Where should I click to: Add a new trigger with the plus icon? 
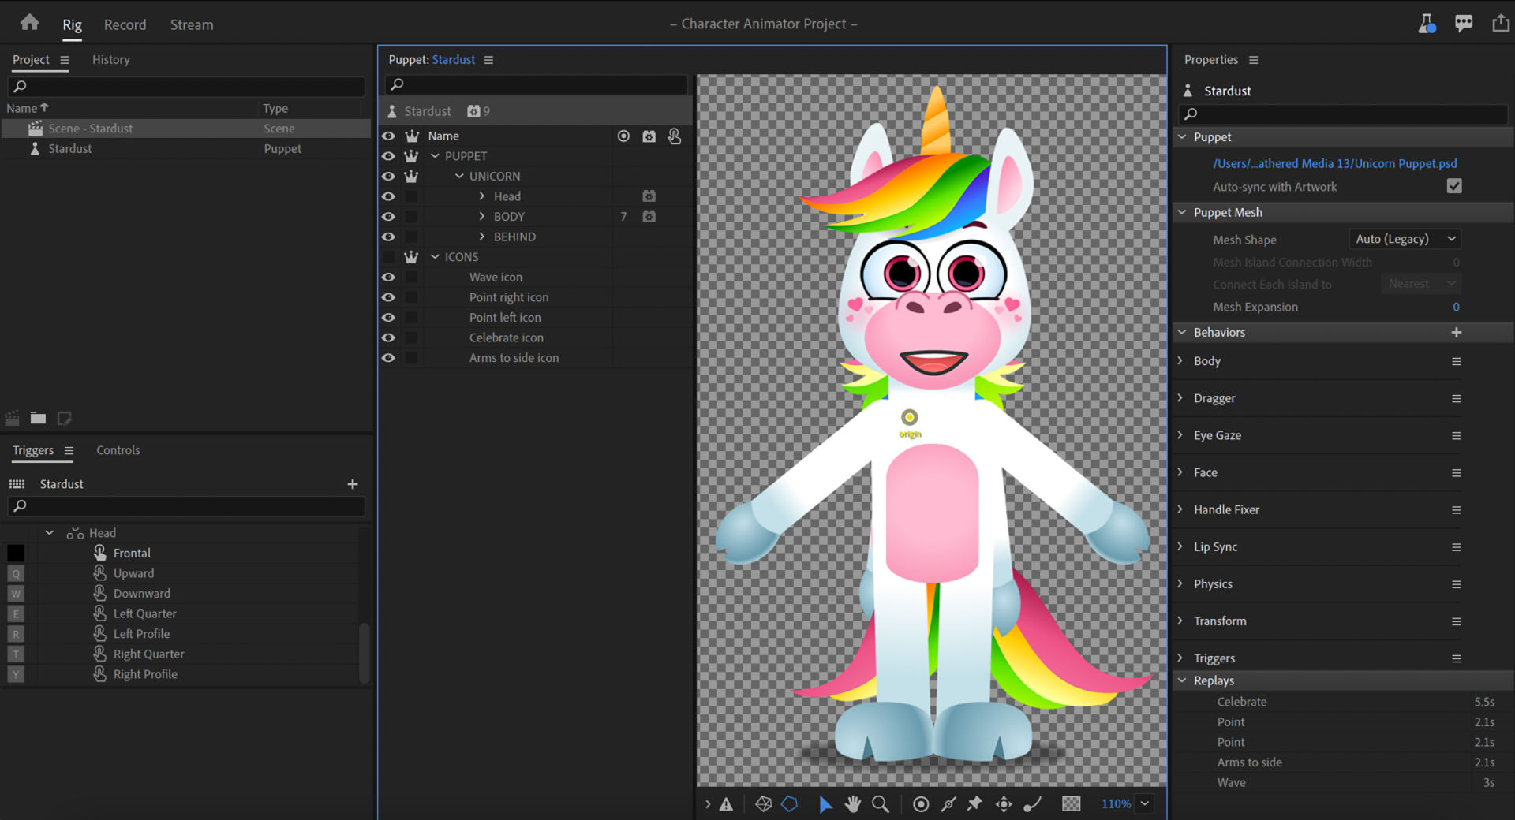pos(353,484)
